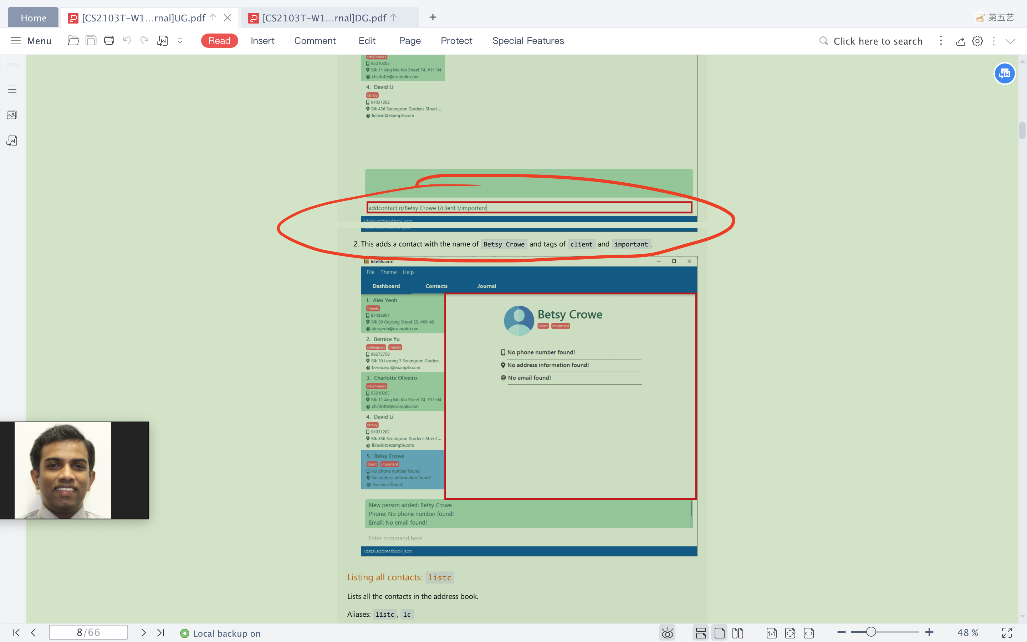Toggle continuous scrolling layout
Viewport: 1027px width, 642px height.
tap(701, 633)
